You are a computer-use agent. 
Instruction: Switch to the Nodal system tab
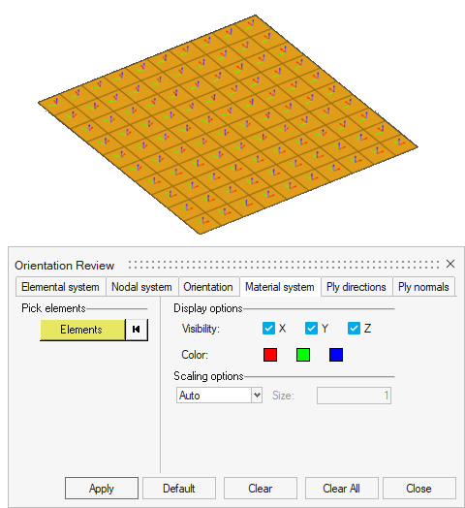coord(141,287)
